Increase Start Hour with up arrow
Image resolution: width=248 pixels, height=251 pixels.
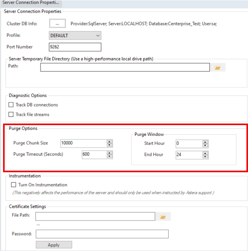point(205,142)
